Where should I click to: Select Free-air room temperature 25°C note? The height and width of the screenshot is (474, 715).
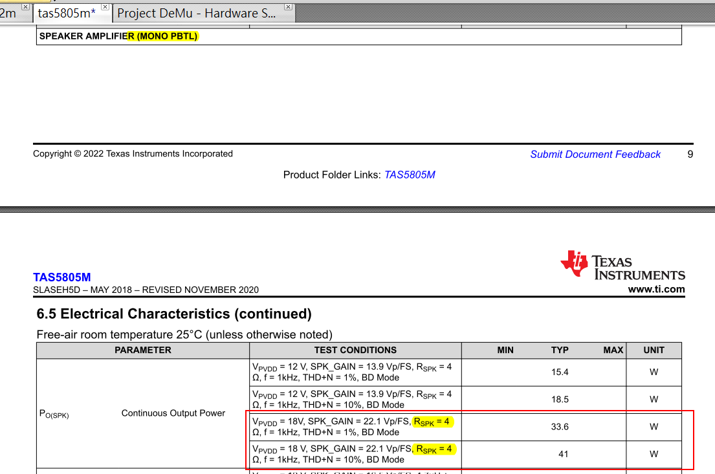pyautogui.click(x=184, y=334)
